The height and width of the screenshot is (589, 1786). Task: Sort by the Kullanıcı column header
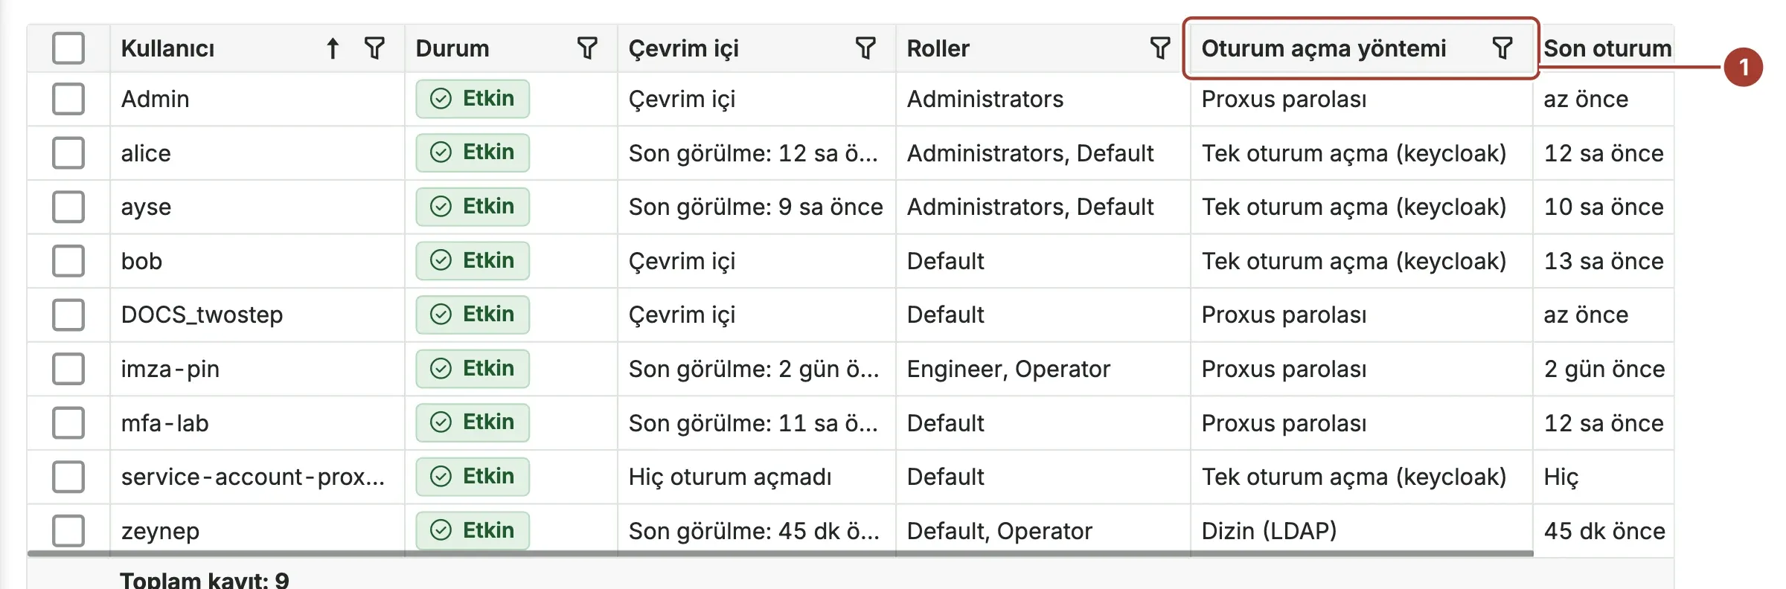coord(167,48)
